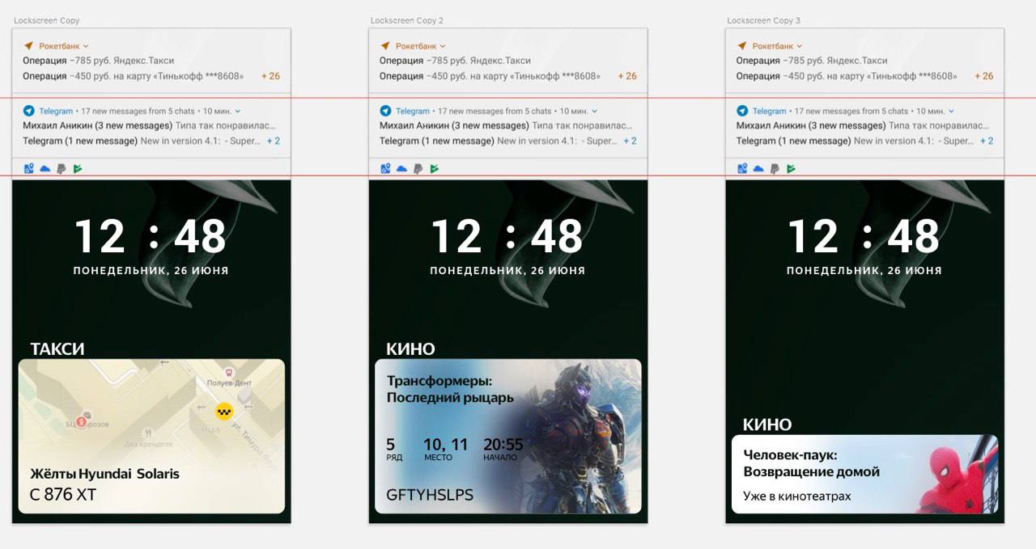The width and height of the screenshot is (1036, 549).
Task: Open 'Telegram (1 new message)' row on Такси lockscreen
Action: click(x=141, y=141)
